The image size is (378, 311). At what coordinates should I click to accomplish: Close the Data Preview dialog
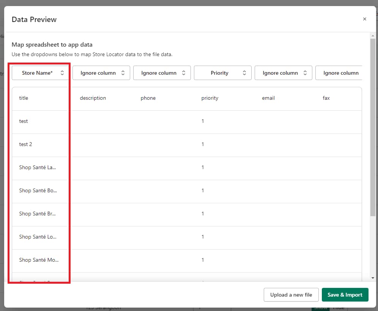click(364, 19)
